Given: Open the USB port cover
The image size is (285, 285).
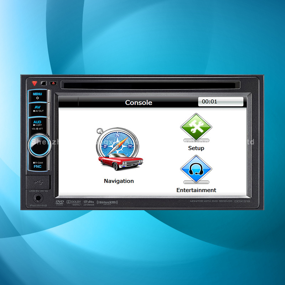Looking at the screenshot, I should tap(38, 182).
